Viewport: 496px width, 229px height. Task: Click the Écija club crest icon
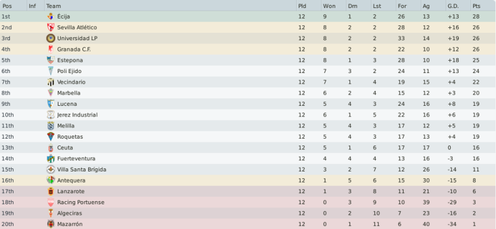pyautogui.click(x=51, y=17)
